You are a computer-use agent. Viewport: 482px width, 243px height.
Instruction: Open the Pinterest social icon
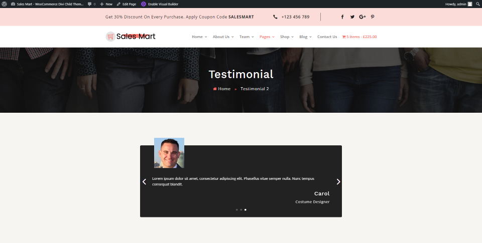(x=373, y=17)
